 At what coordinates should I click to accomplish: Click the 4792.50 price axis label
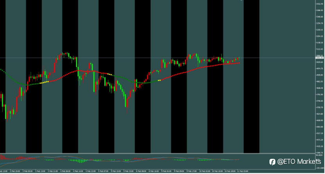point(320,95)
